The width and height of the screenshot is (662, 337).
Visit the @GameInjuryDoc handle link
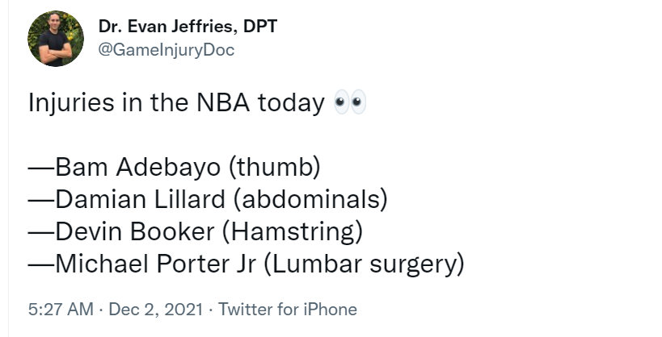coord(167,50)
